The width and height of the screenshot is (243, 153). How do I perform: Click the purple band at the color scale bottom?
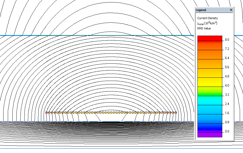210,134
